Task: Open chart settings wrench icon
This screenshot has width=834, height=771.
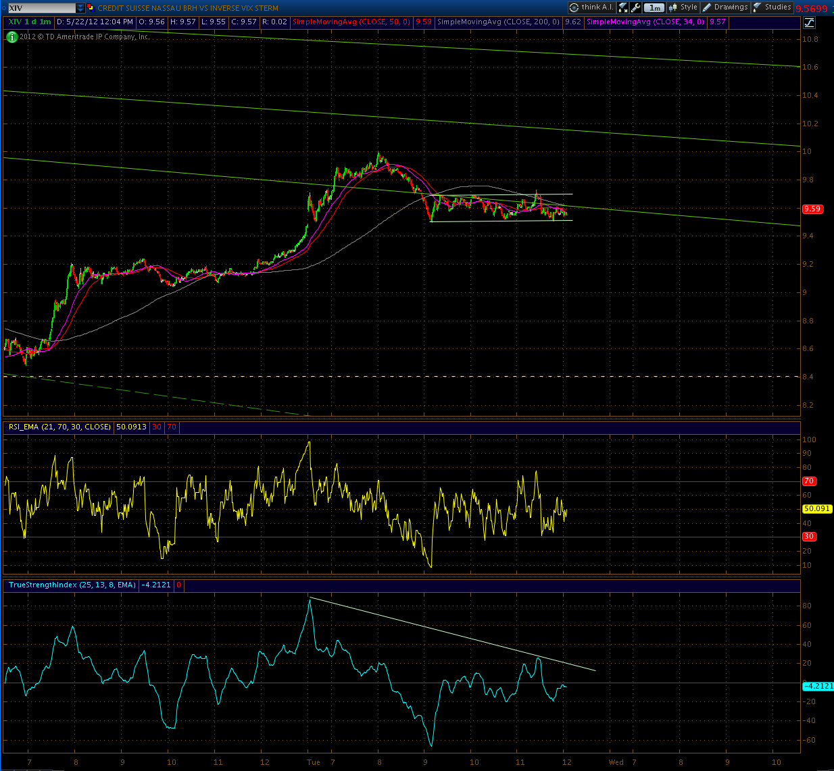Action: 635,7
